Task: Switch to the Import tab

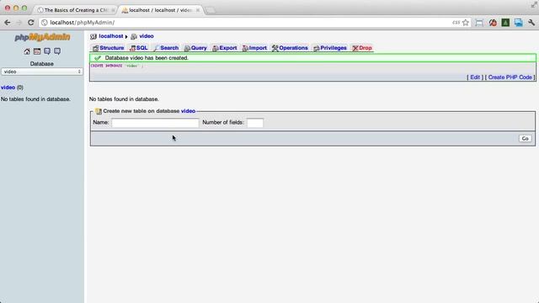Action: [x=254, y=48]
